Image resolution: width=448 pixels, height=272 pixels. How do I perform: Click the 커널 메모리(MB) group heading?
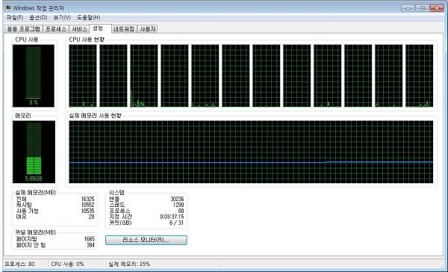point(35,232)
